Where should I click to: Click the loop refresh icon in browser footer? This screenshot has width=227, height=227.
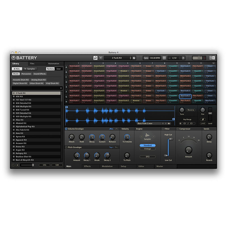(13, 165)
